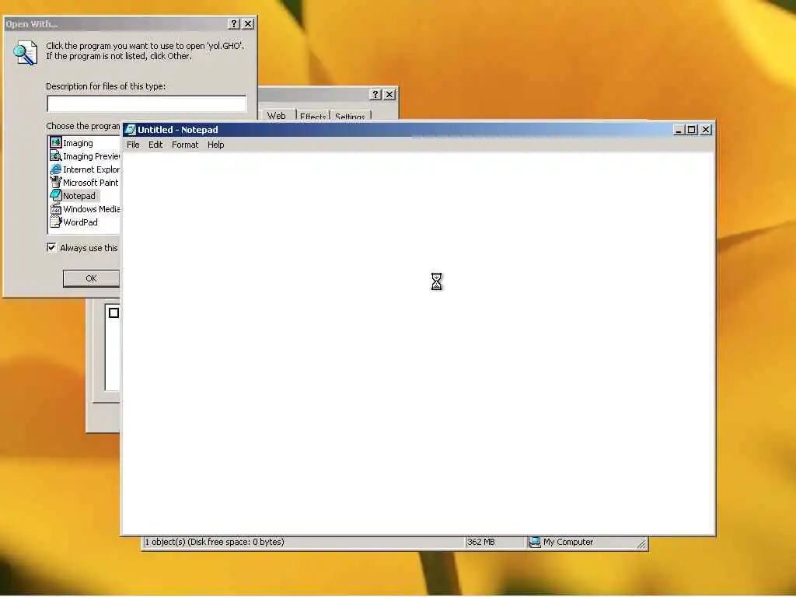Select the Imaging Preview icon in the list

tap(56, 155)
